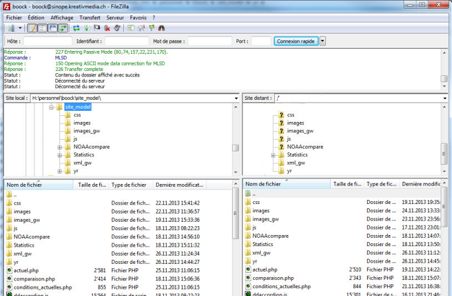Open the Transfert menu
This screenshot has width=452, height=296.
[x=90, y=18]
